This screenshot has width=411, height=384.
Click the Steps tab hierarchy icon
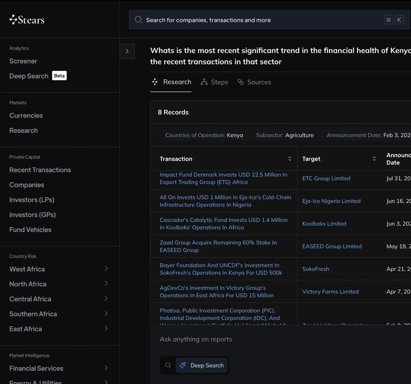[x=204, y=82]
